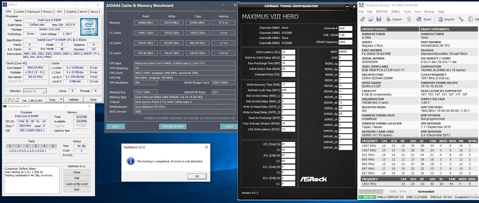Click the Refresh Cycle Time (tRFC) field
The height and width of the screenshot is (203, 479).
(x=288, y=90)
